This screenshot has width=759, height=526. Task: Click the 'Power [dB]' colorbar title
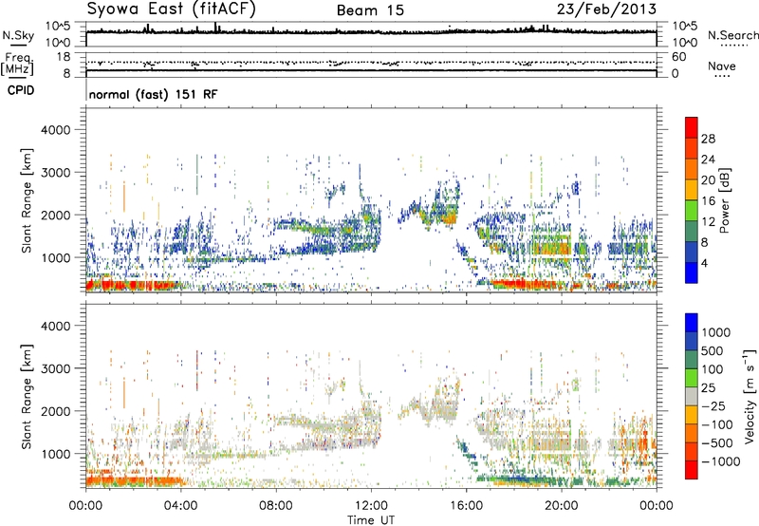(725, 200)
